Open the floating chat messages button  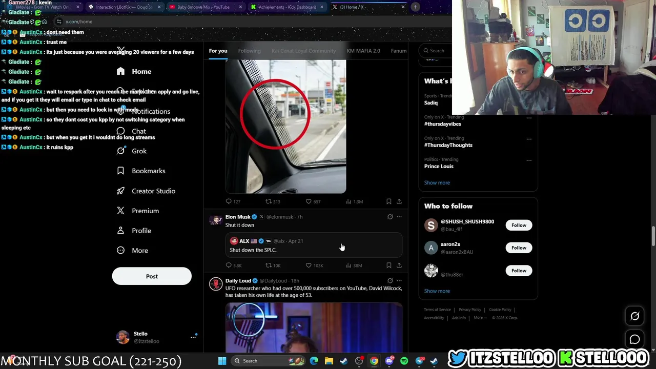tap(634, 339)
